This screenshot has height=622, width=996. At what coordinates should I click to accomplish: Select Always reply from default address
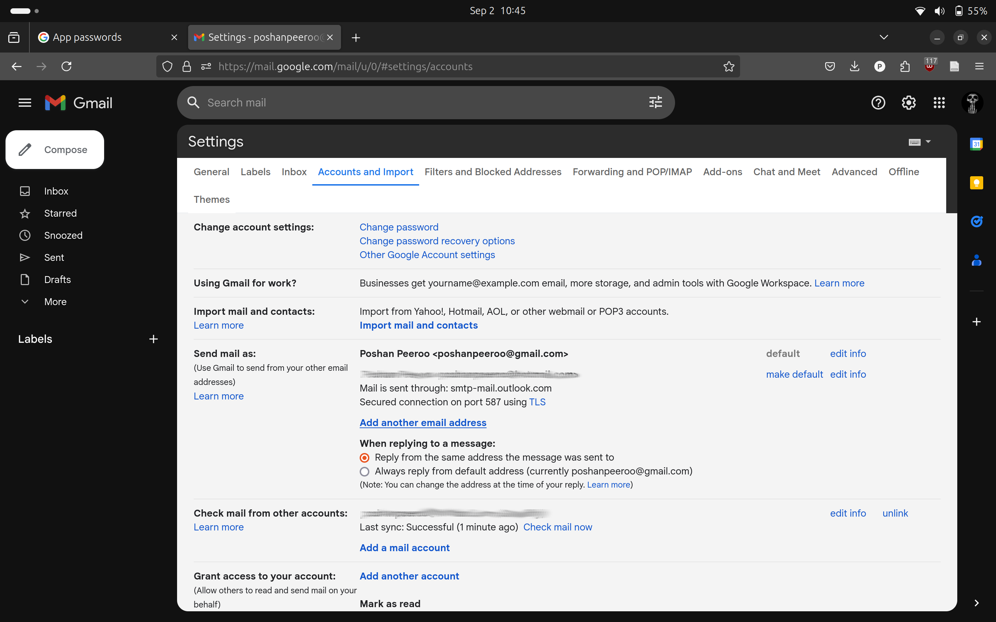click(365, 471)
